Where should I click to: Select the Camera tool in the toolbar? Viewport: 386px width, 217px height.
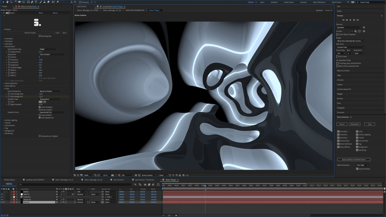(20, 2)
